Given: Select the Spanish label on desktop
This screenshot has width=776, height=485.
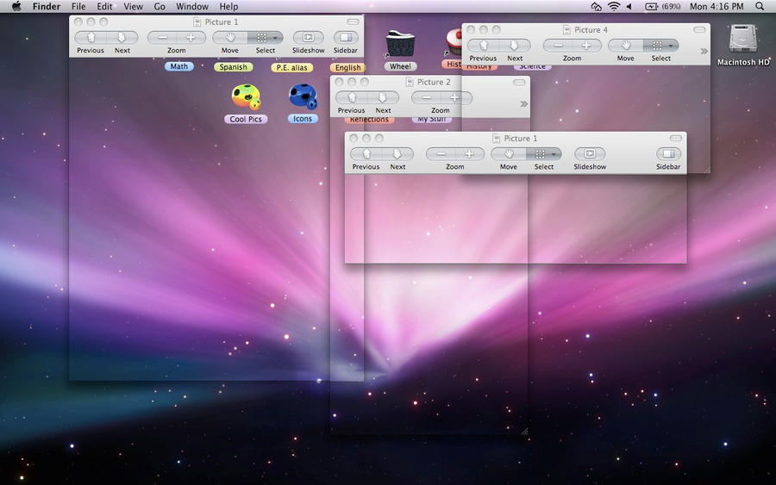Looking at the screenshot, I should click(x=233, y=66).
